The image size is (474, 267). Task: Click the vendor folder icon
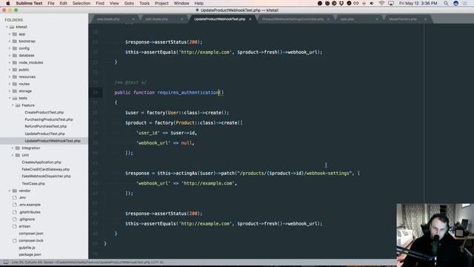[x=15, y=191]
